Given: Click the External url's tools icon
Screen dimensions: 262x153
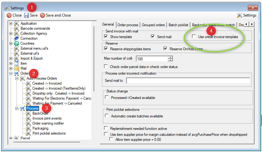Looking at the screenshot, I should click(x=17, y=53).
